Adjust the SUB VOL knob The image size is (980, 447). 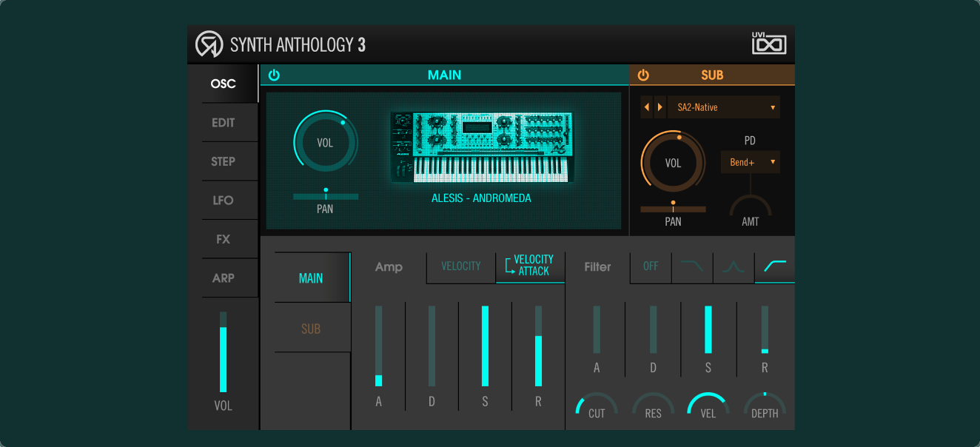(x=673, y=163)
